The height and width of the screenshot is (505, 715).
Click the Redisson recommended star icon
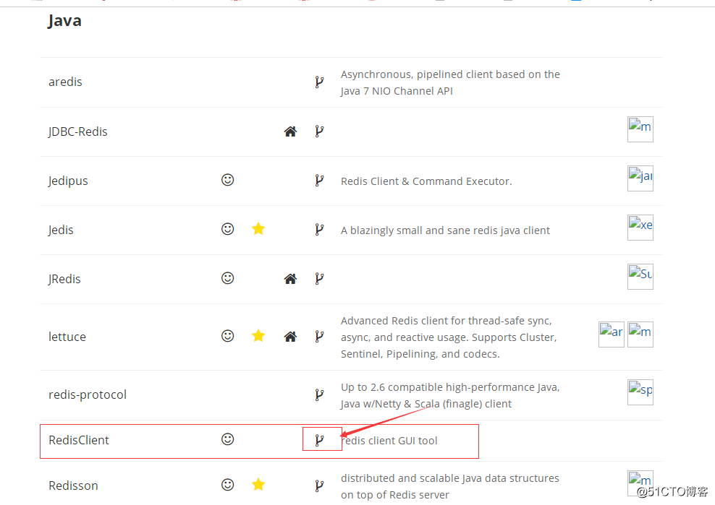pyautogui.click(x=258, y=485)
